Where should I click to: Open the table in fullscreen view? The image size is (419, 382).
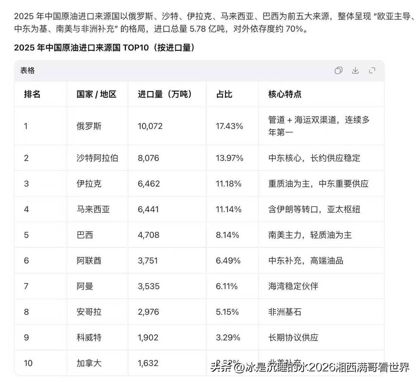click(x=372, y=70)
